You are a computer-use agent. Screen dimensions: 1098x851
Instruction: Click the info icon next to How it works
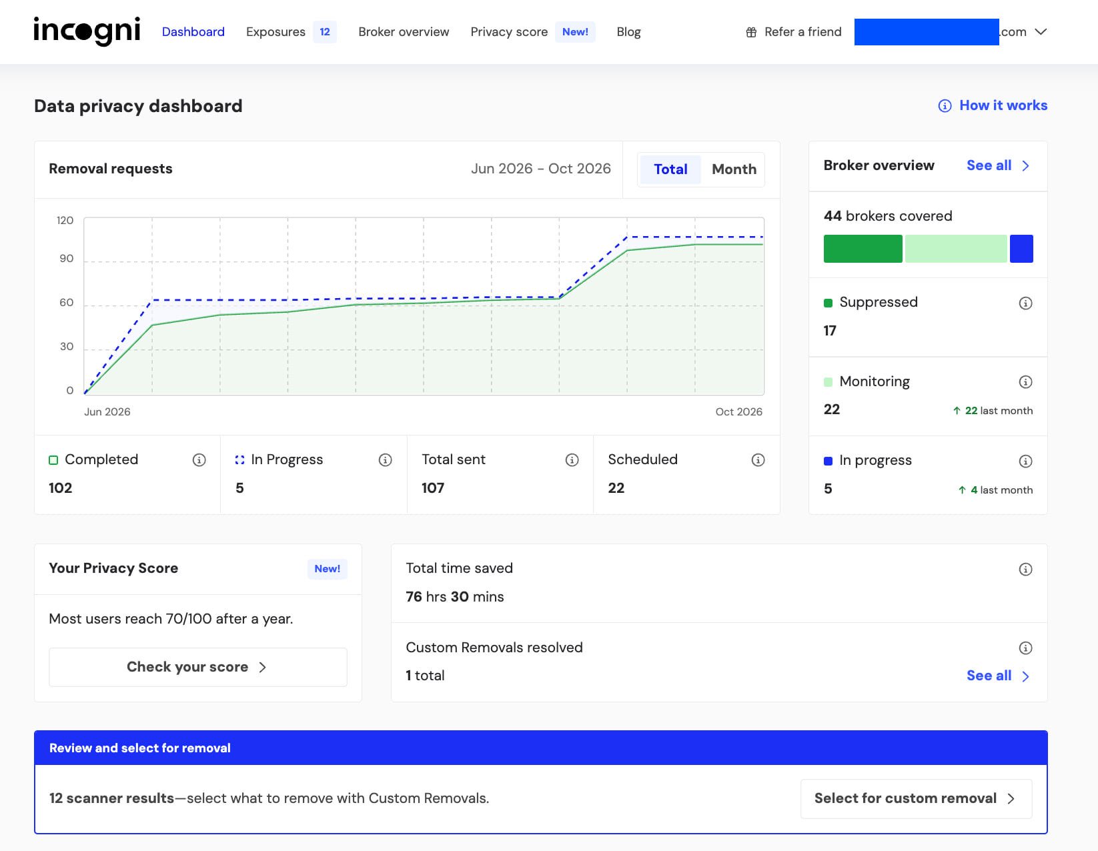coord(945,105)
